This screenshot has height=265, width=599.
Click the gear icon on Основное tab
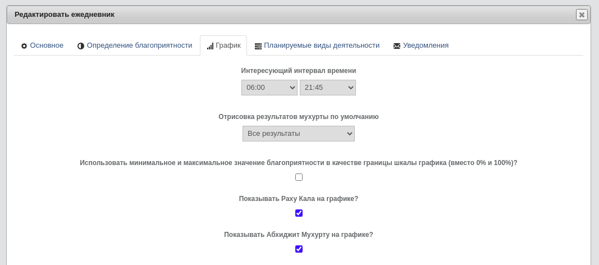tap(24, 46)
